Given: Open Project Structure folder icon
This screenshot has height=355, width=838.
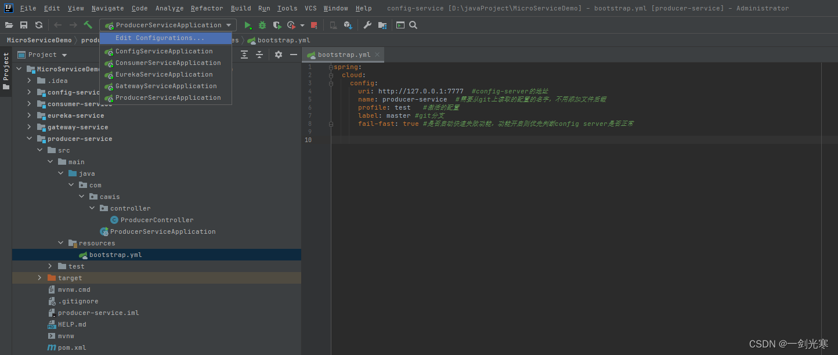Looking at the screenshot, I should coord(382,25).
